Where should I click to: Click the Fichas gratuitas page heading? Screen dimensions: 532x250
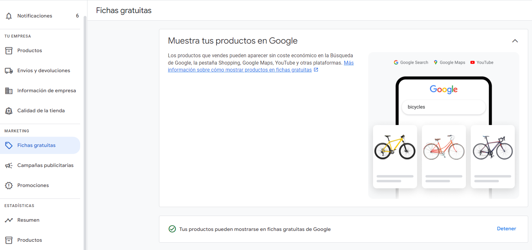[124, 10]
